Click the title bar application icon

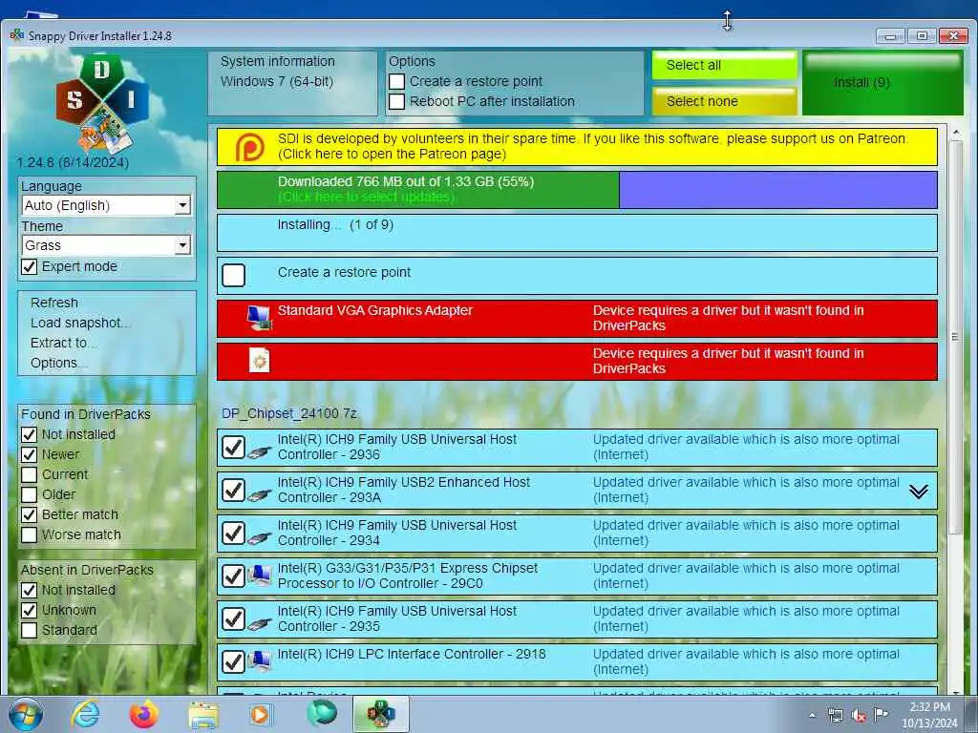(17, 35)
